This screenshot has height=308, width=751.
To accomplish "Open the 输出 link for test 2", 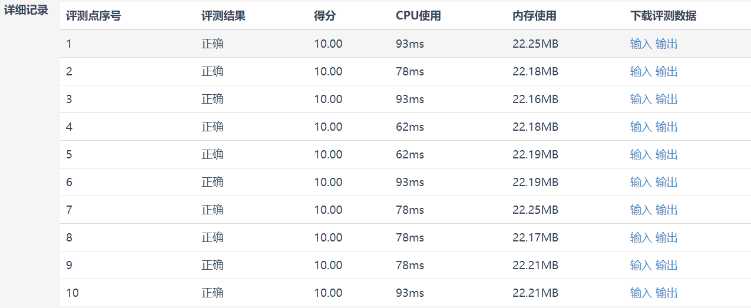I will 667,72.
